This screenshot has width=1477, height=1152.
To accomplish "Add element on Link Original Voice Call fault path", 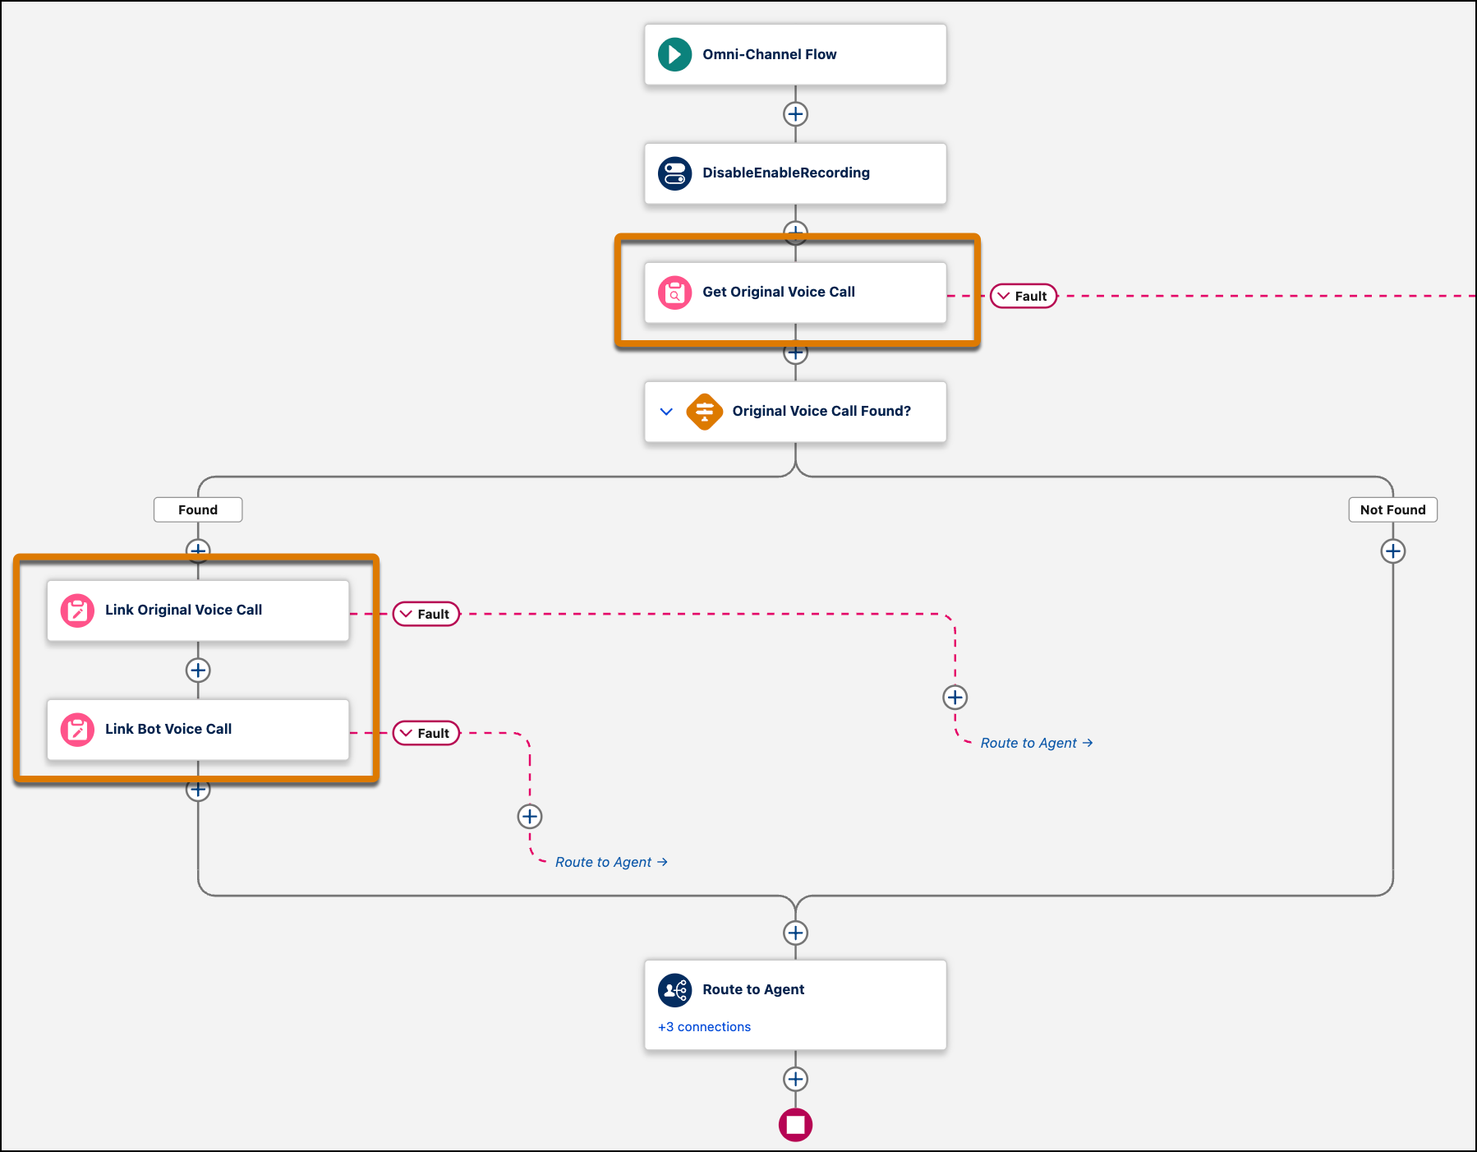I will tap(955, 698).
